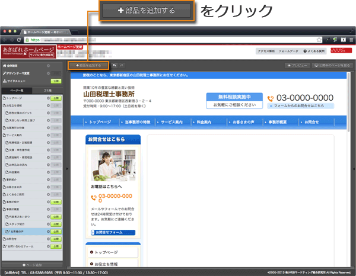Toggle 公開 status for トップページ

click(55, 97)
